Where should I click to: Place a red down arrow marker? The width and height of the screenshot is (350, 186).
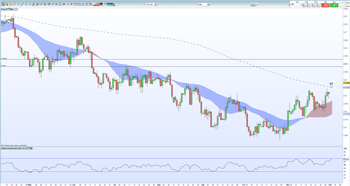click(72, 4)
